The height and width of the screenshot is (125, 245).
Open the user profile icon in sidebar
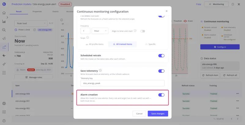[4, 121]
